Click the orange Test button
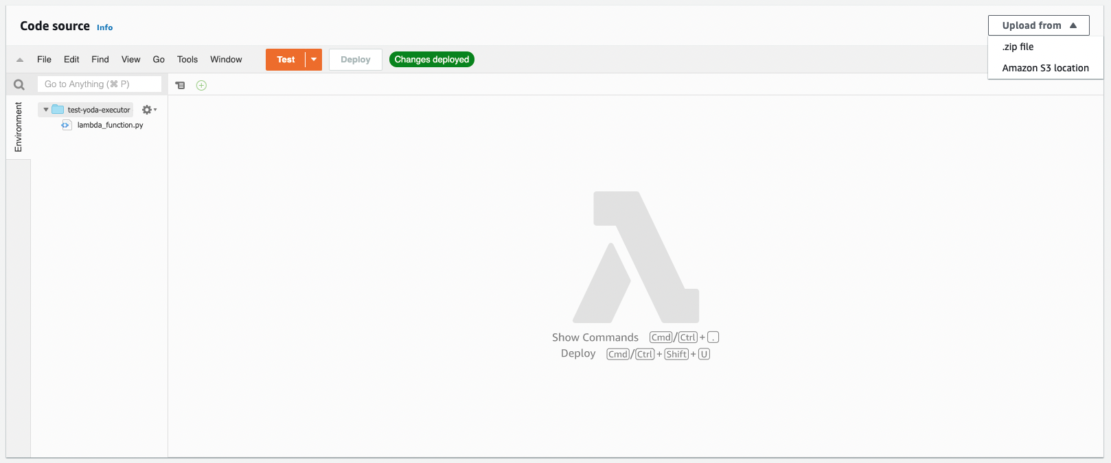The width and height of the screenshot is (1111, 463). pos(286,60)
